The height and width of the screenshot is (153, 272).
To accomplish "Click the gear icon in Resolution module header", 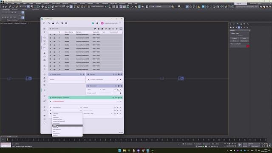I will (x=121, y=86).
